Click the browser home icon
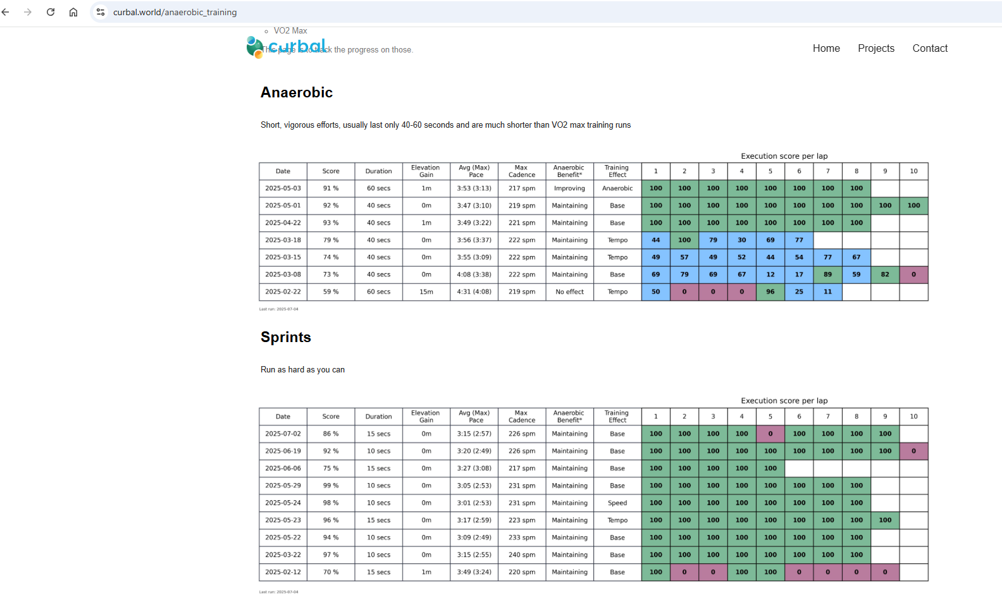Image resolution: width=1002 pixels, height=607 pixels. pos(73,12)
